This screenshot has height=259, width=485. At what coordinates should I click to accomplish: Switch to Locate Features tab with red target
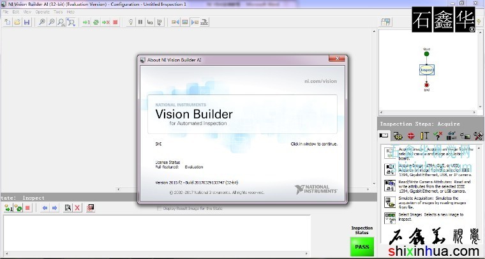coord(411,135)
